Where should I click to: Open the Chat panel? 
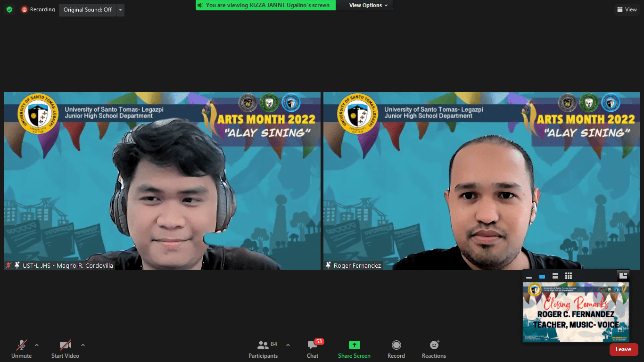click(313, 346)
